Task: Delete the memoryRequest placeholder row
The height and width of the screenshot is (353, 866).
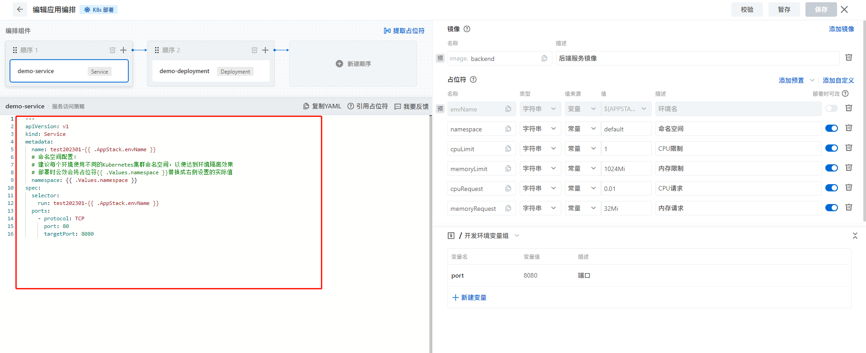Action: pos(849,207)
